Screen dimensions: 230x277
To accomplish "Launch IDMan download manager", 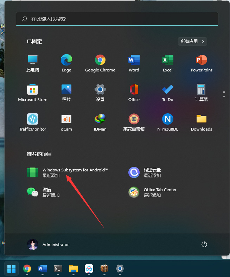I will pos(100,122).
